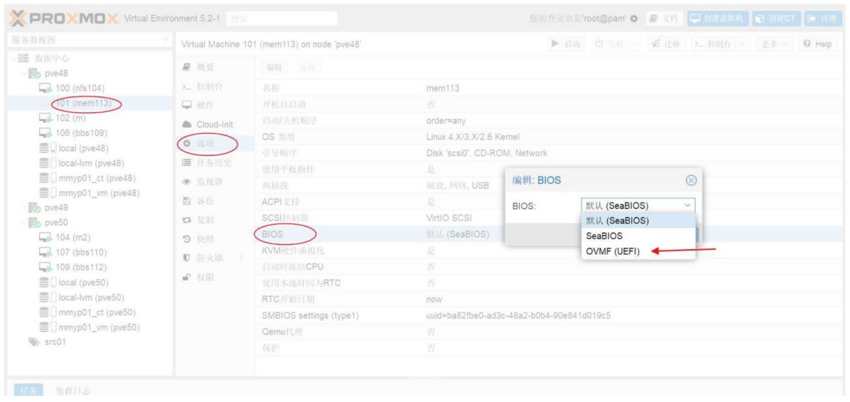Click the 编辑 button above options
The image size is (850, 402).
click(x=274, y=67)
